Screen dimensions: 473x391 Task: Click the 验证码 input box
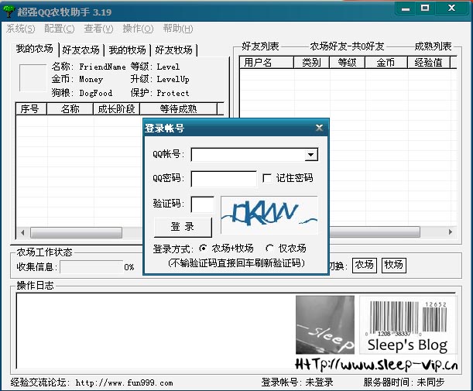[203, 205]
